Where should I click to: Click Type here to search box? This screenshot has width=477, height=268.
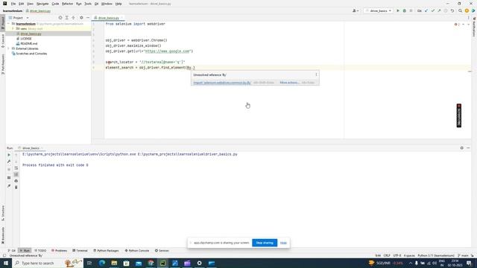coord(48,263)
